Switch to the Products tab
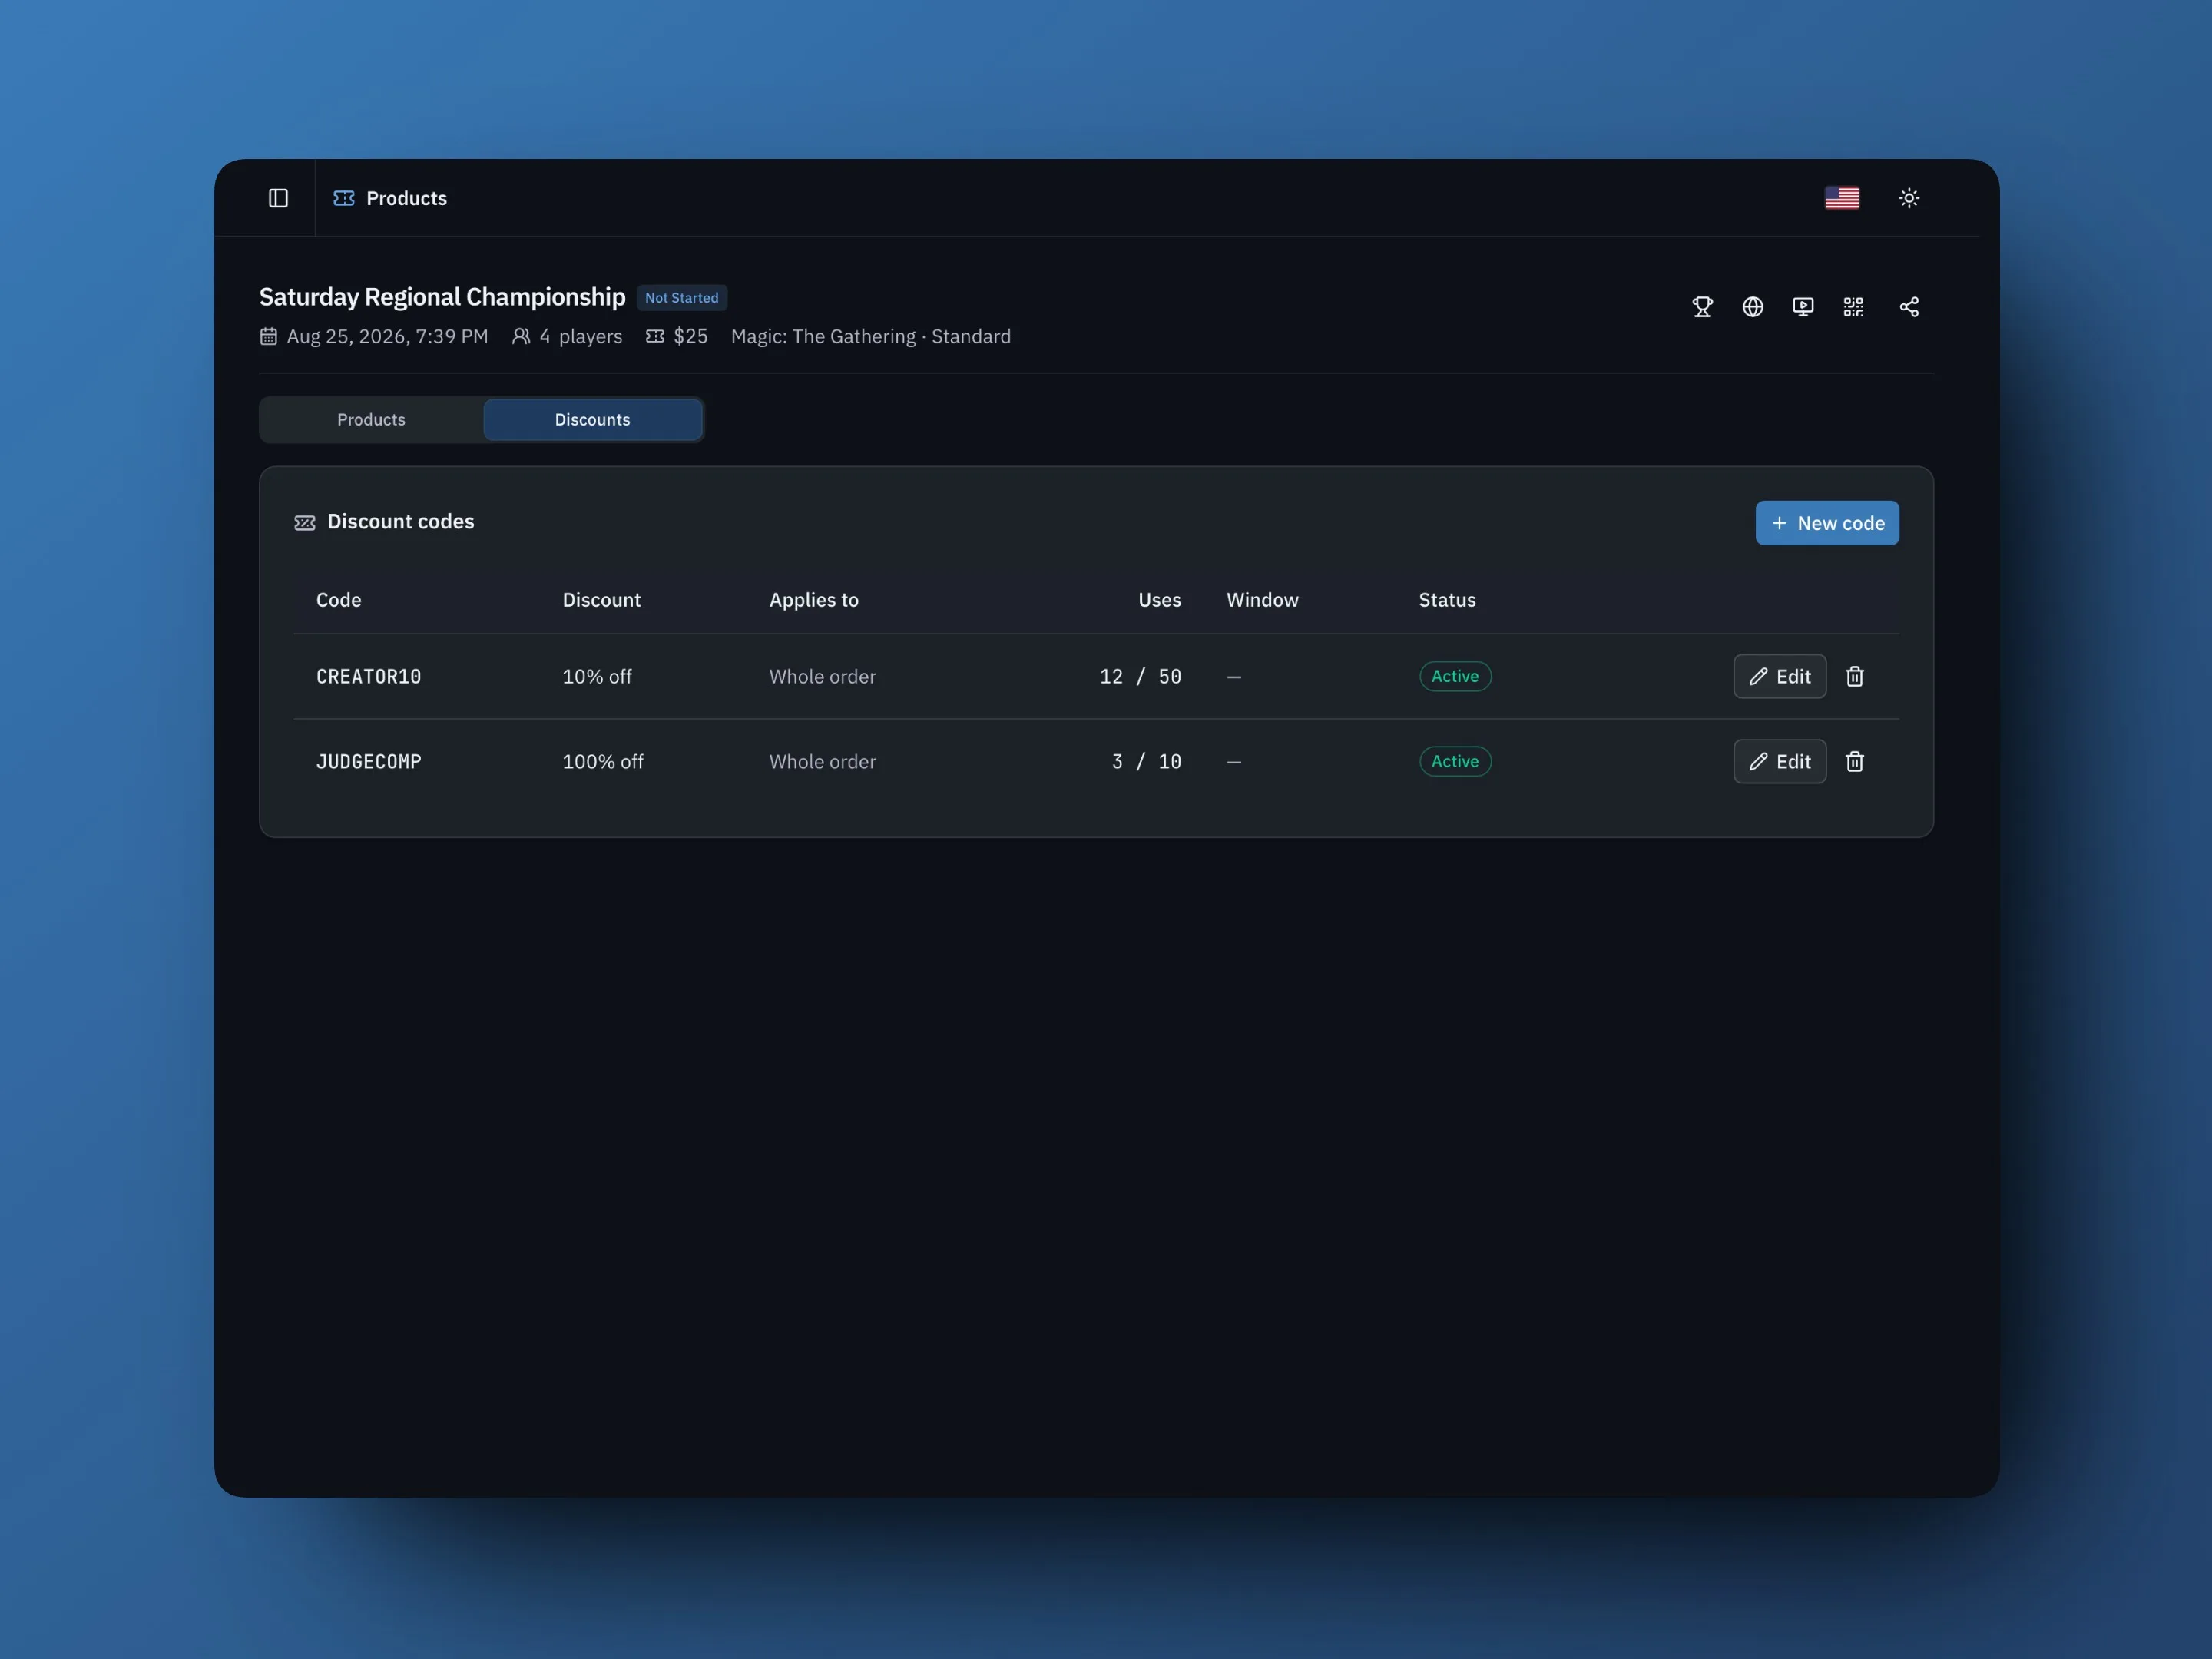This screenshot has height=1659, width=2212. [371, 420]
